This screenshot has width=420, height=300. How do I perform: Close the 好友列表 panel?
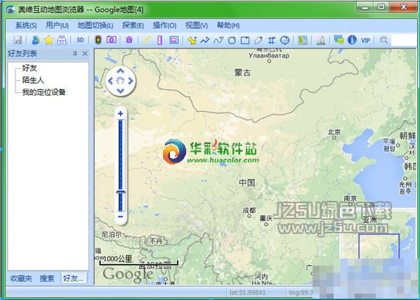pos(85,53)
